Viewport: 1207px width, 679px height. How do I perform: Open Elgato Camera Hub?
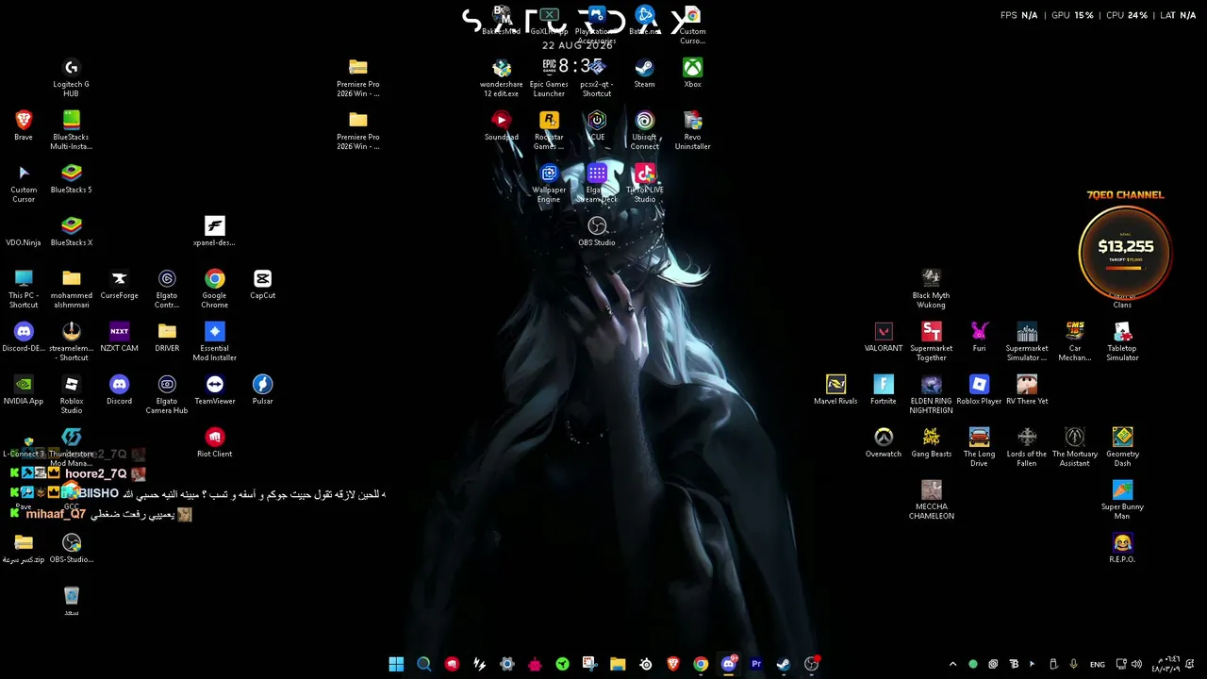tap(167, 393)
